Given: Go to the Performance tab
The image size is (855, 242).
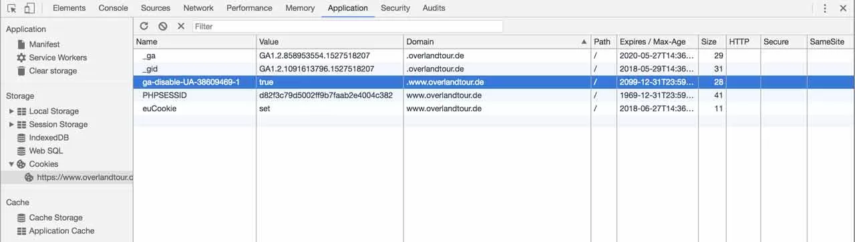Looking at the screenshot, I should pyautogui.click(x=249, y=8).
